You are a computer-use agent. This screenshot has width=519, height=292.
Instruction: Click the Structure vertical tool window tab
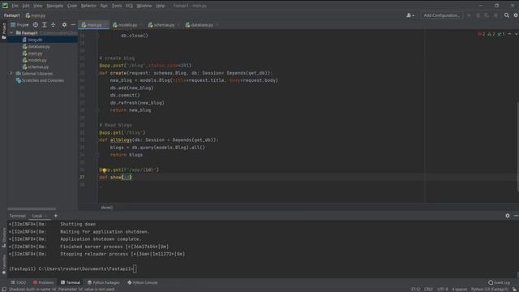(4, 237)
